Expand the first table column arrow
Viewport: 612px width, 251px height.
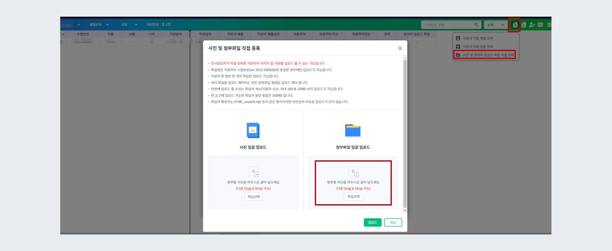63,34
